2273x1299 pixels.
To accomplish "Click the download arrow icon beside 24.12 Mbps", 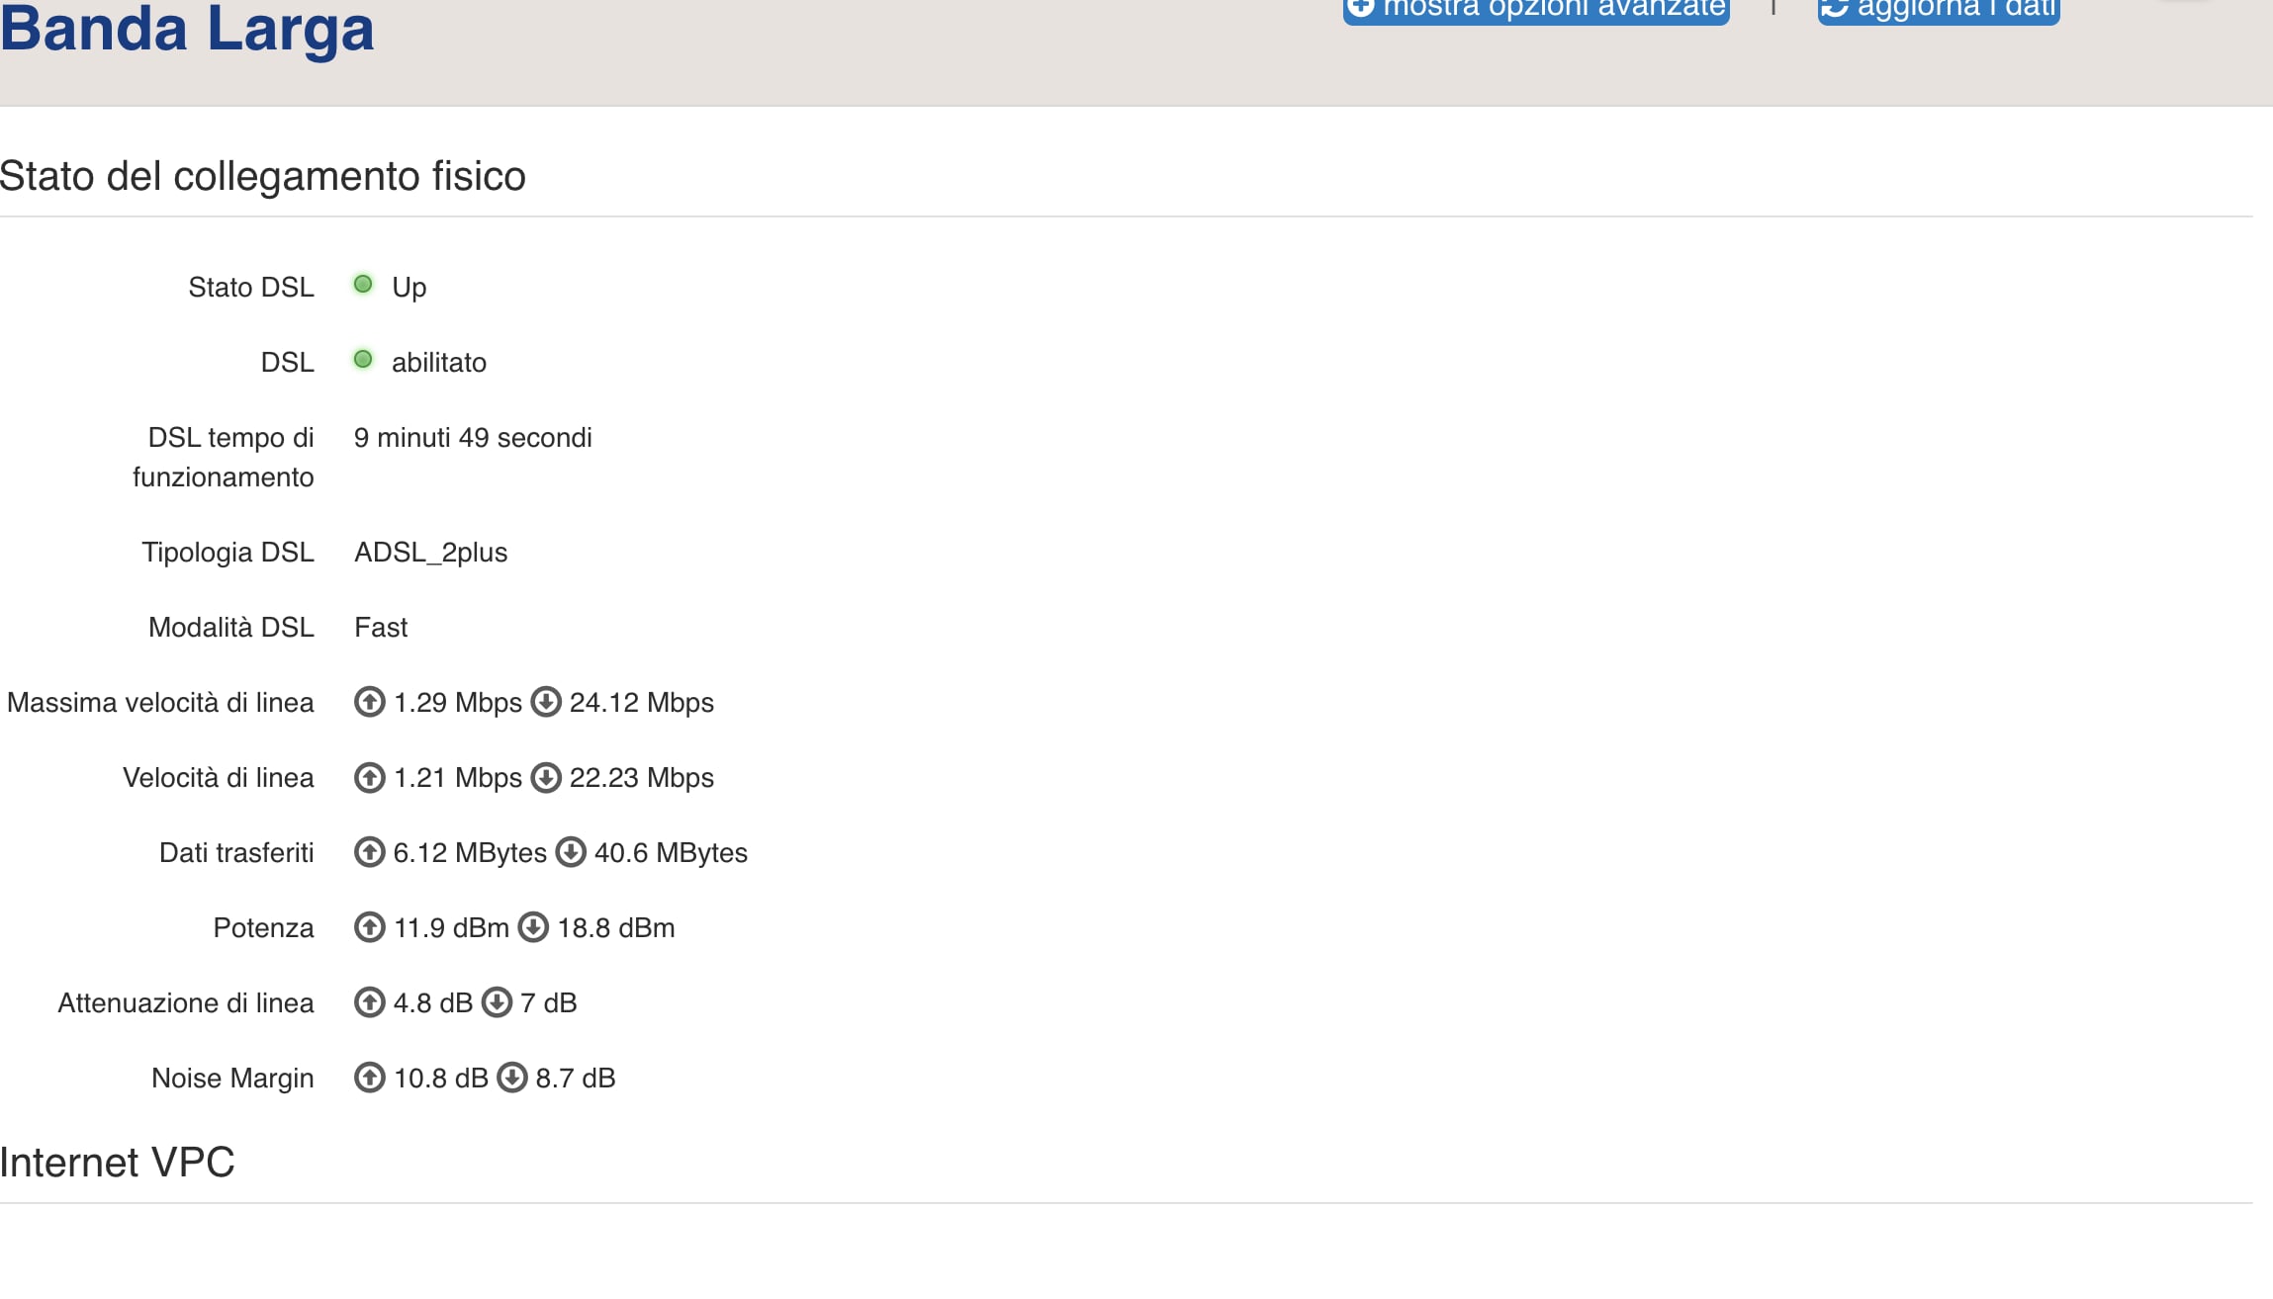I will click(545, 702).
